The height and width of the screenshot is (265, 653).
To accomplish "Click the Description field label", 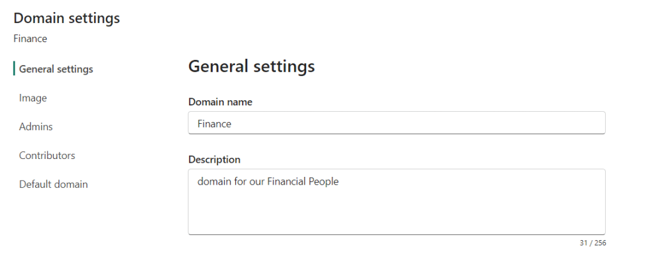I will 214,159.
